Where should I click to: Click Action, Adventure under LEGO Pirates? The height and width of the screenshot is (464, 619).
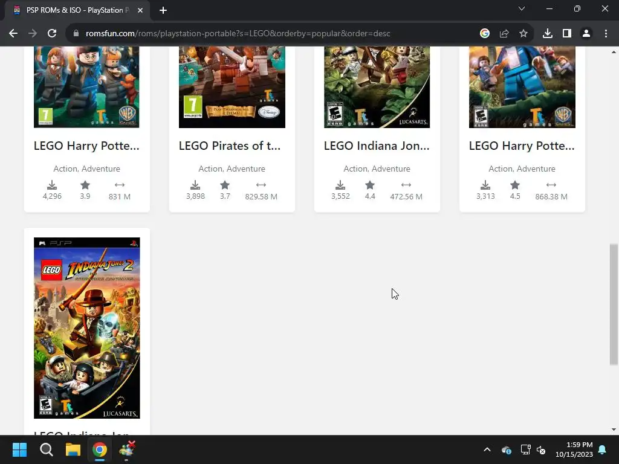(x=232, y=169)
